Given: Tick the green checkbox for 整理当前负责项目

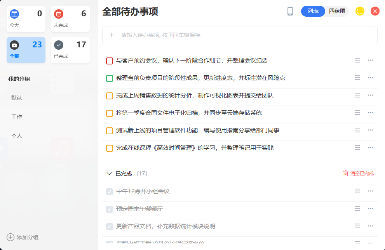Looking at the screenshot, I should tap(110, 78).
